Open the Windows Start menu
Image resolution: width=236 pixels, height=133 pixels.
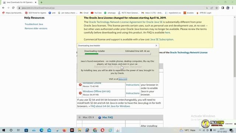click(x=3, y=130)
